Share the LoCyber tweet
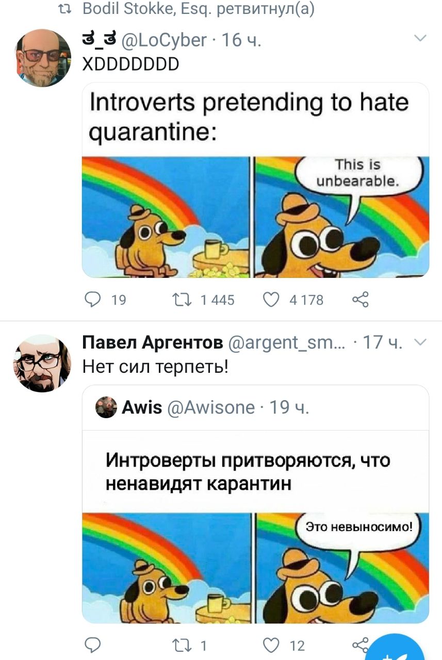The image size is (442, 660). 360,299
